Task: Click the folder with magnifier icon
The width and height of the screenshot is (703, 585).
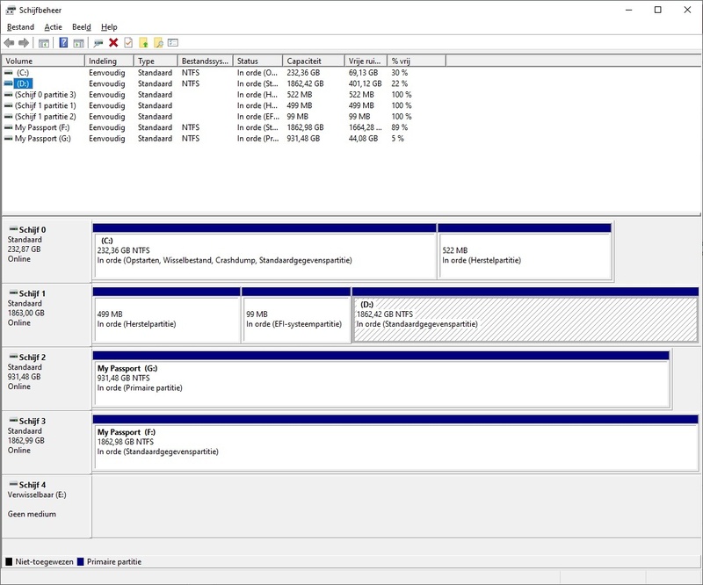Action: pos(158,42)
